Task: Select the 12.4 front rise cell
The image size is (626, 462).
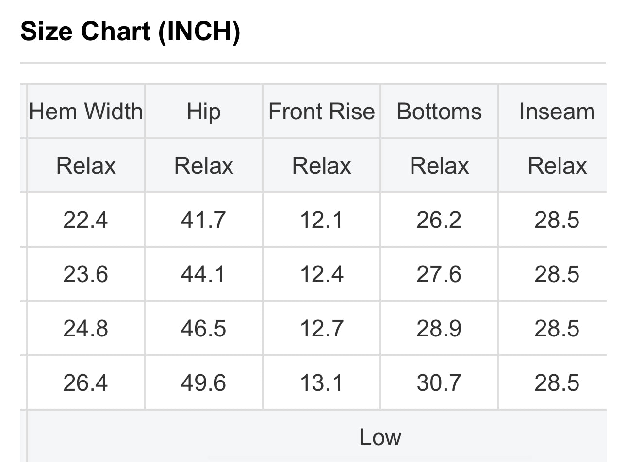Action: pyautogui.click(x=322, y=274)
